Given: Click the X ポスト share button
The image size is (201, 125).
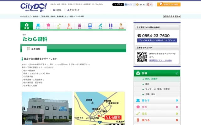Looking at the screenshot, I should [x=118, y=4].
